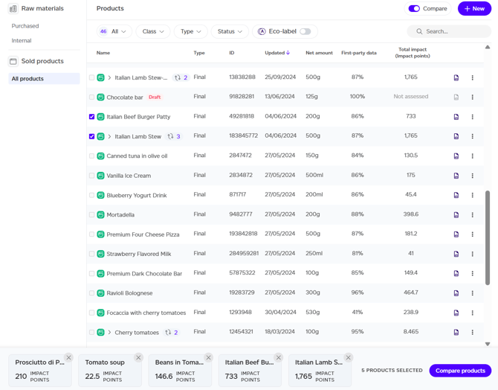Click the New product button
Screen dimensions: 498x390
coord(474,9)
